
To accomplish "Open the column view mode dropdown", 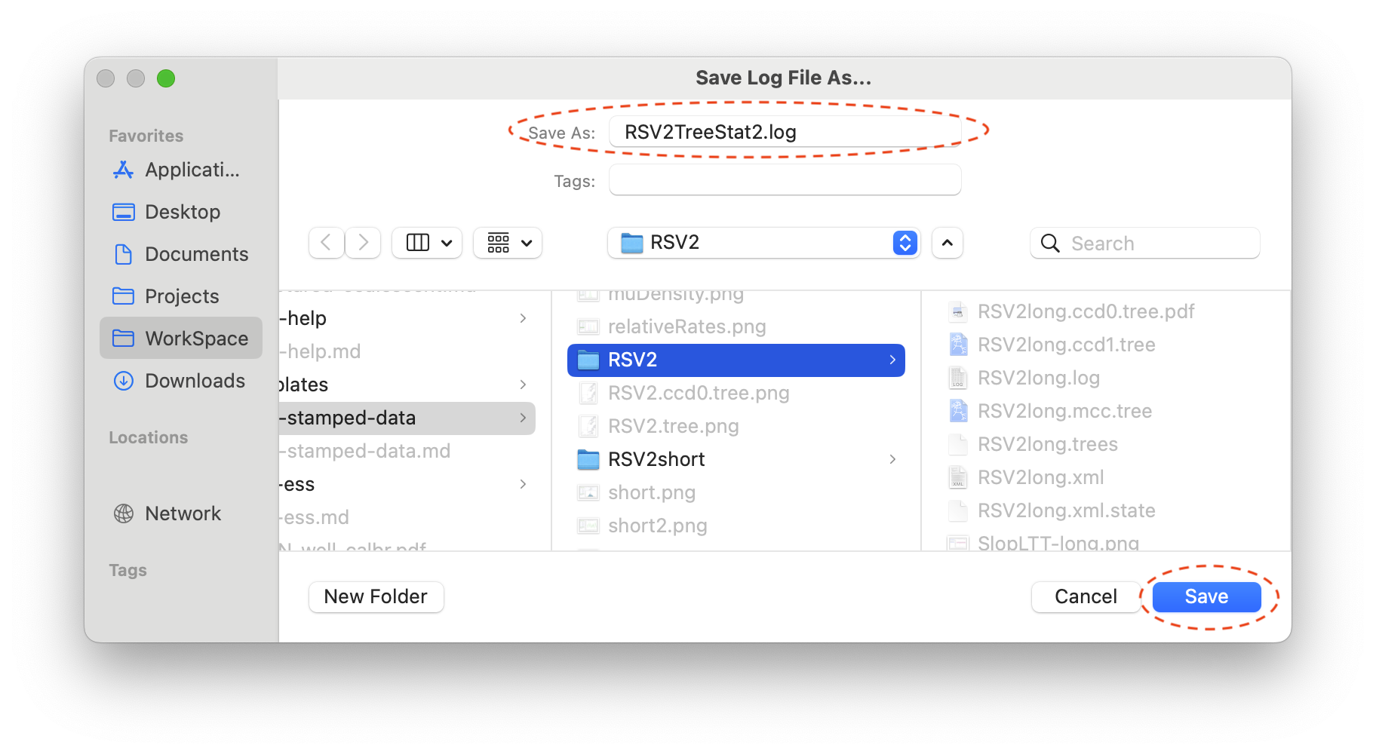I will (x=427, y=243).
